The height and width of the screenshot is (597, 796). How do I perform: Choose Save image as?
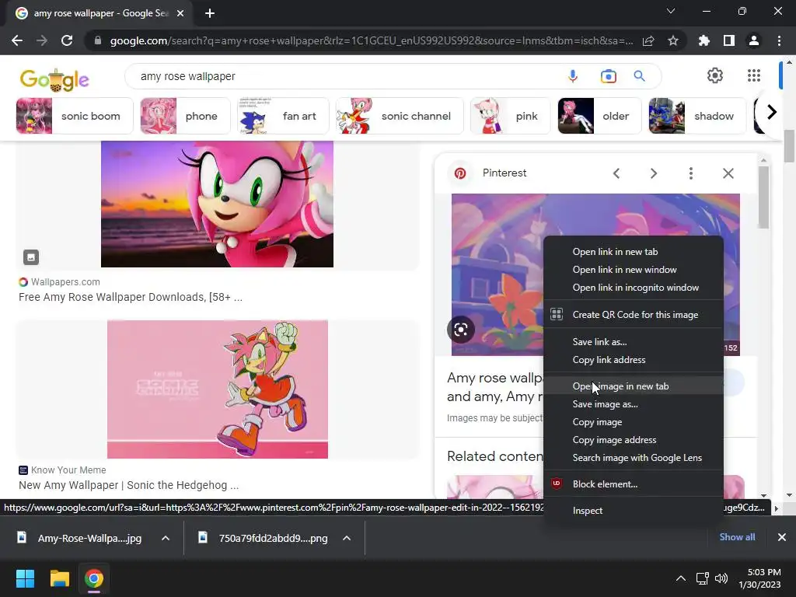[633, 404]
